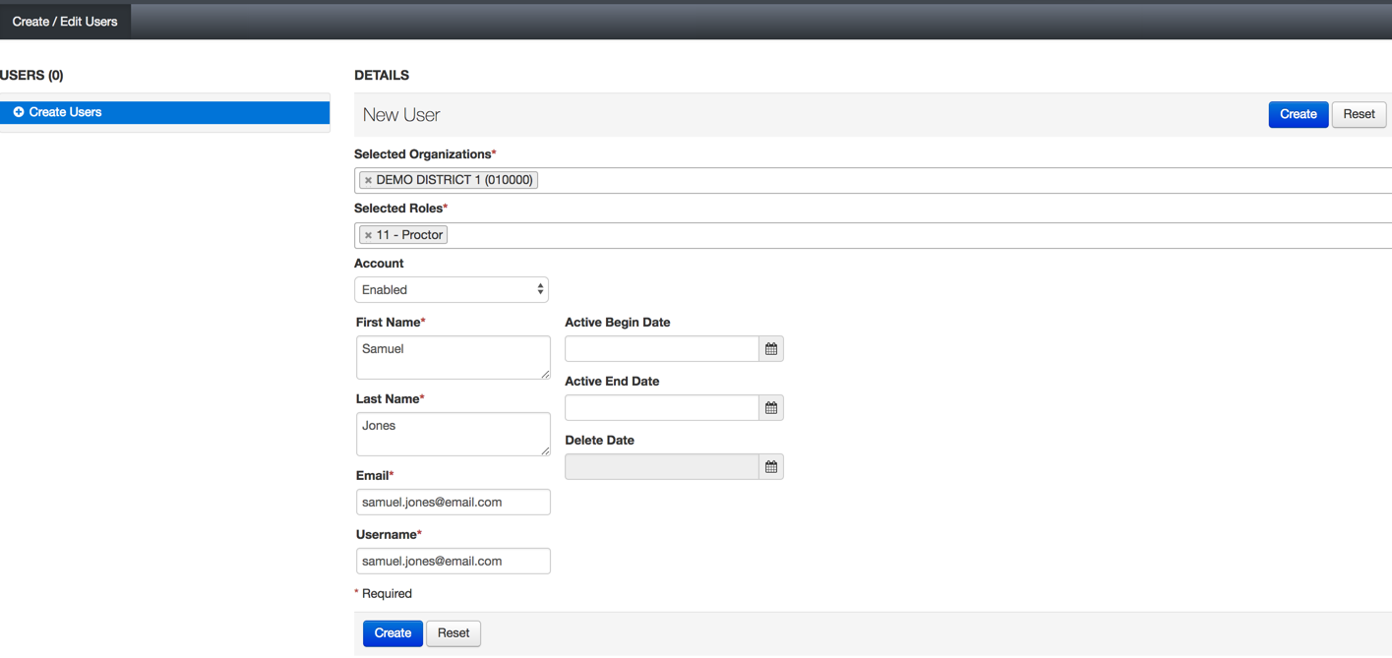Open the Account status dropdown

pyautogui.click(x=452, y=290)
